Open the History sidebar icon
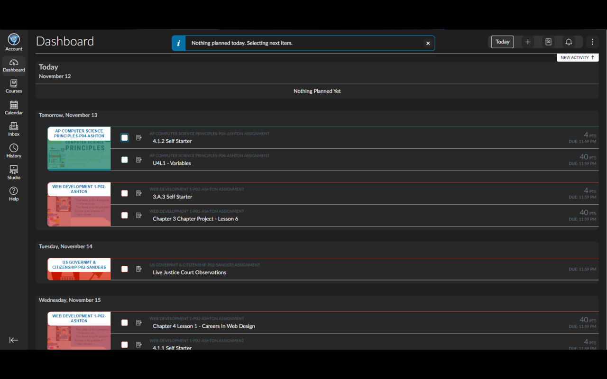Screen dimensions: 607x379 pyautogui.click(x=14, y=151)
